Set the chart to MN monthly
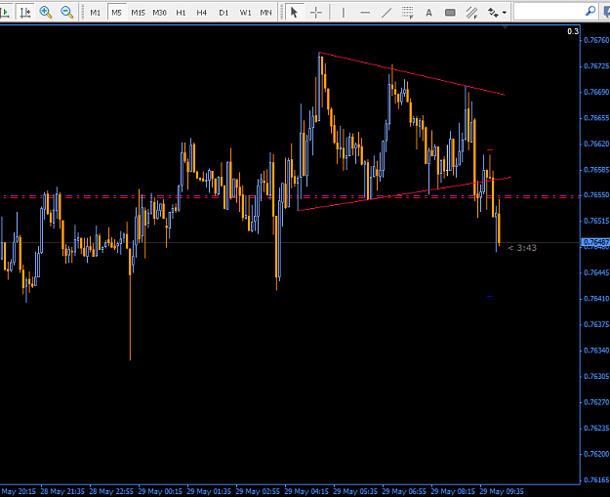Viewport: 610px width, 497px height. 265,13
